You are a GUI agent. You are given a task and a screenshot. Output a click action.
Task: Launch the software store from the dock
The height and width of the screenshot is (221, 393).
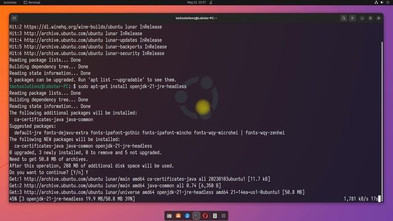[x=178, y=215]
